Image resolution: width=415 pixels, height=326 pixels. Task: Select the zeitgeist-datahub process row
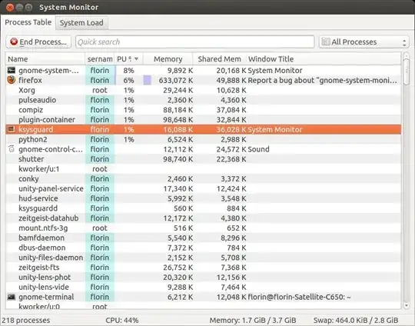203,218
